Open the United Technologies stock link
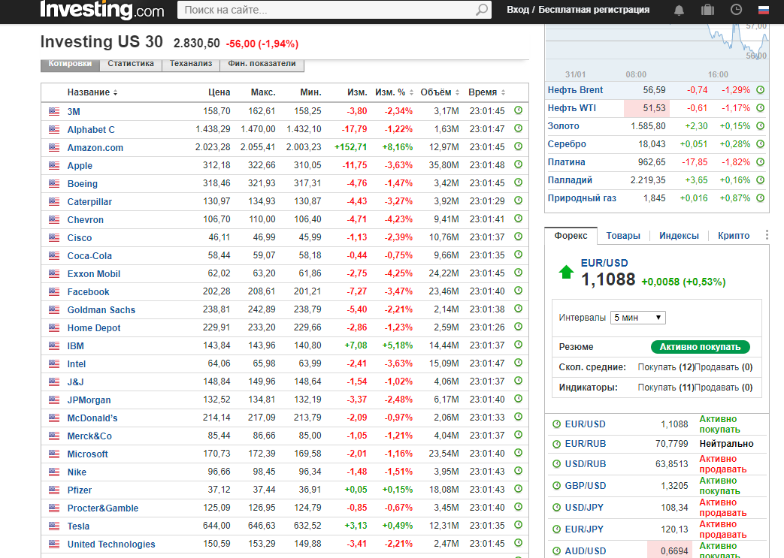Screen dimensions: 784x558 pyautogui.click(x=111, y=544)
